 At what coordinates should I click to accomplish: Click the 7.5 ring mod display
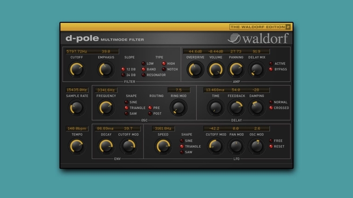[x=179, y=90]
